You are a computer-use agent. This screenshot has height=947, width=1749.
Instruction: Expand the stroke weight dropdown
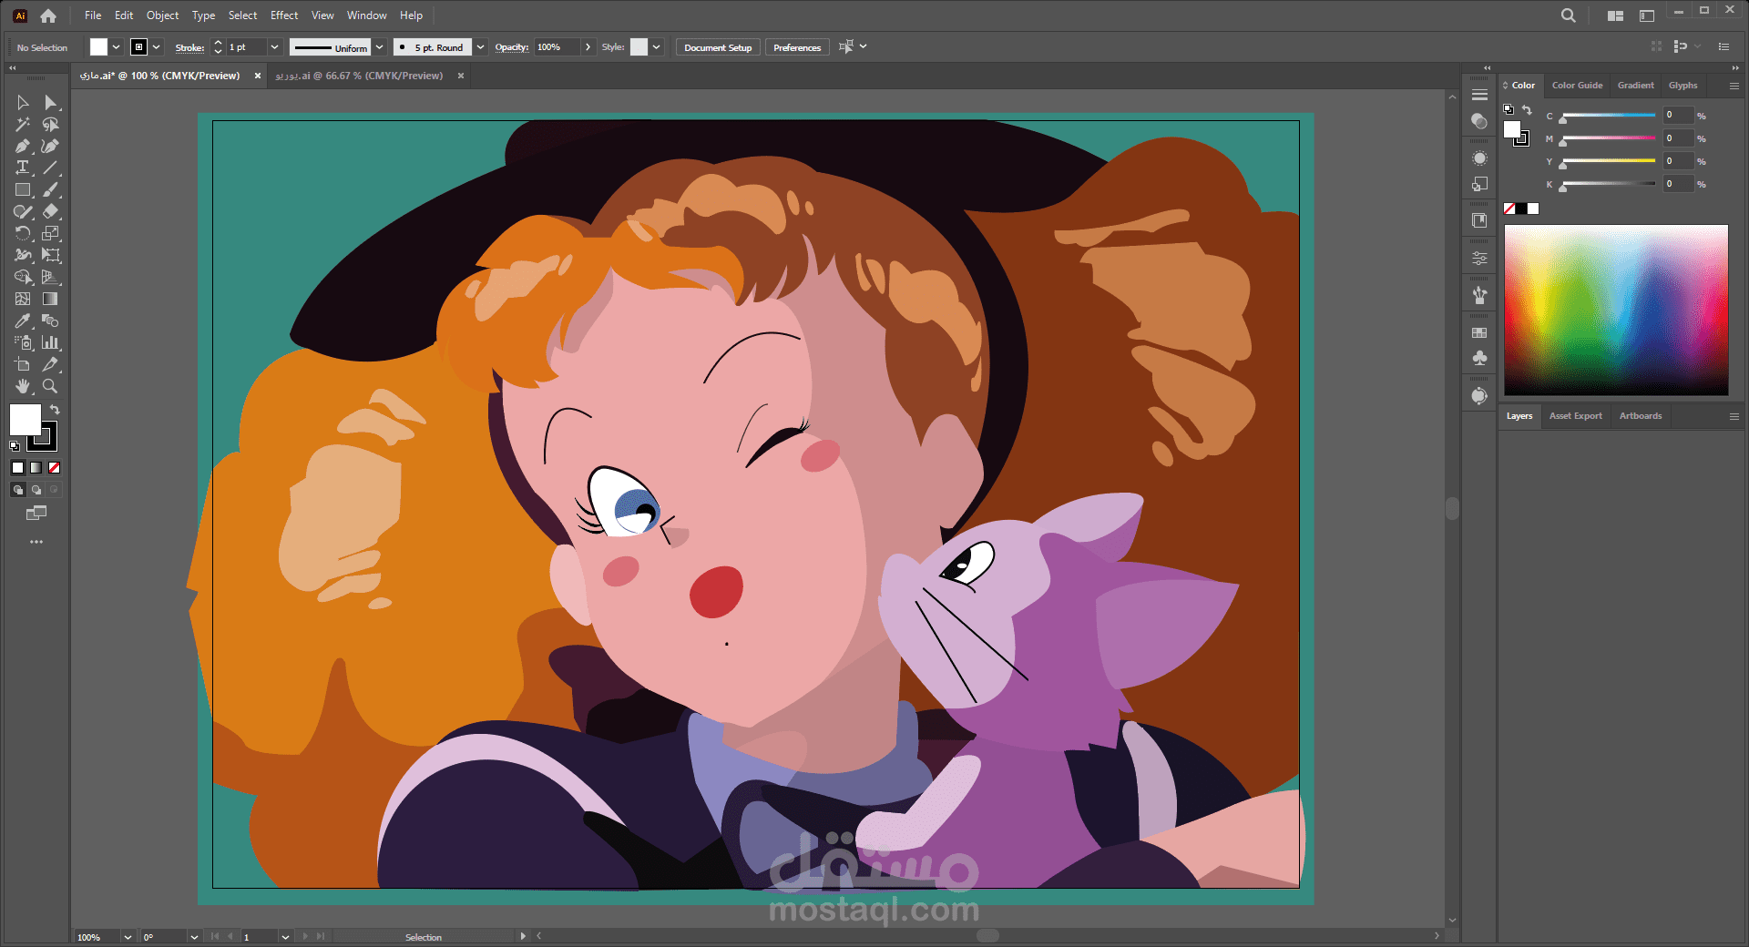tap(274, 47)
